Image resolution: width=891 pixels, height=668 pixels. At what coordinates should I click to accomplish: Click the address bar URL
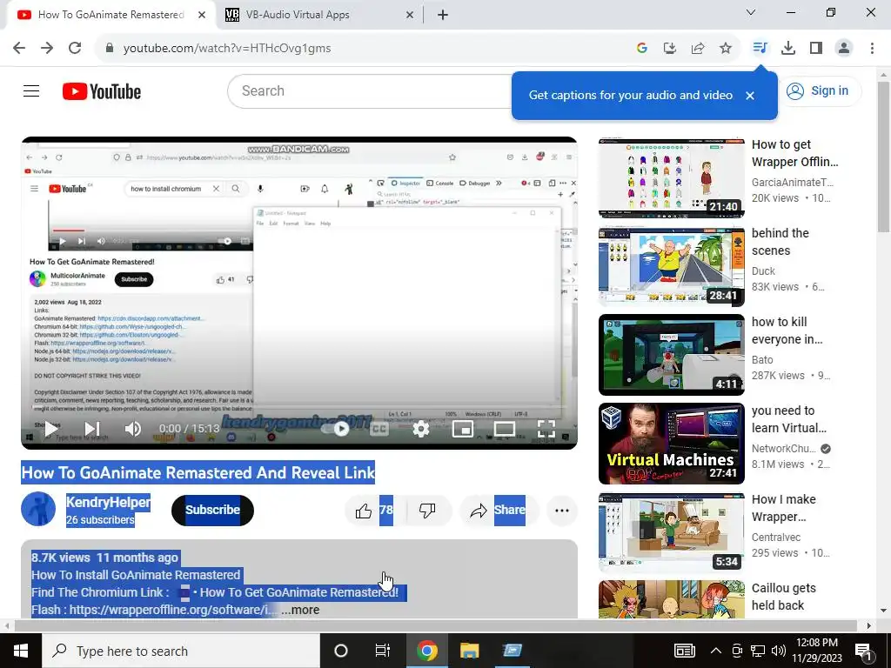point(227,48)
